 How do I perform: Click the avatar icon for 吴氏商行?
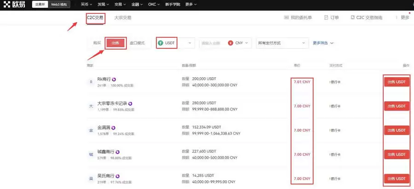coord(91,178)
